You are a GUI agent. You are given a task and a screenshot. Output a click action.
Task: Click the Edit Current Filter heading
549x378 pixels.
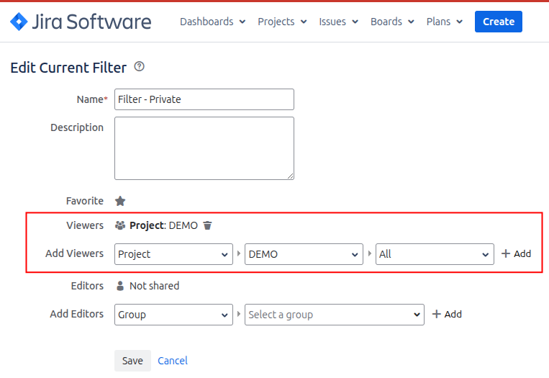point(68,68)
